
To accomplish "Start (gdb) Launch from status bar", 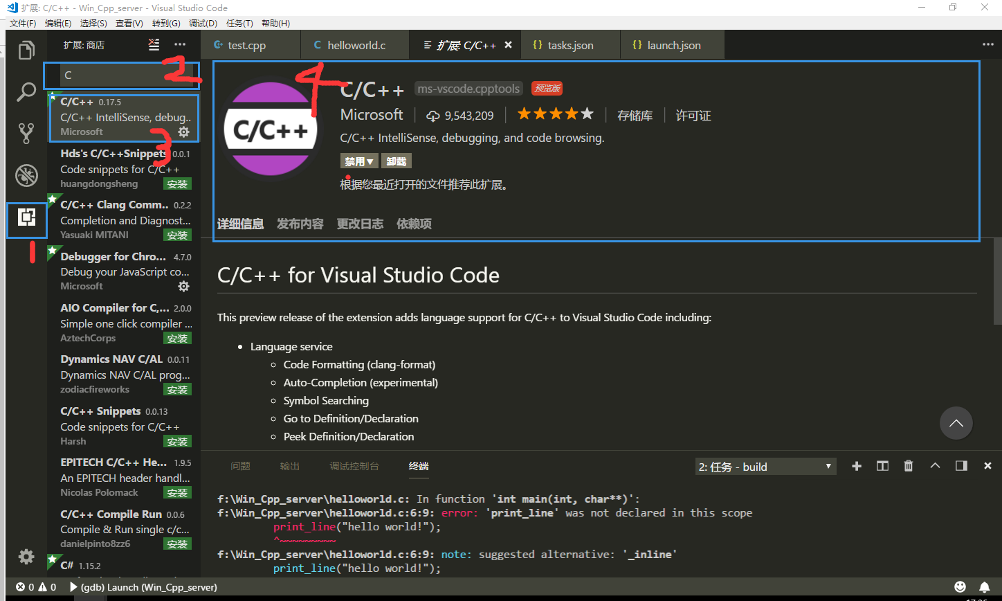I will coord(143,587).
